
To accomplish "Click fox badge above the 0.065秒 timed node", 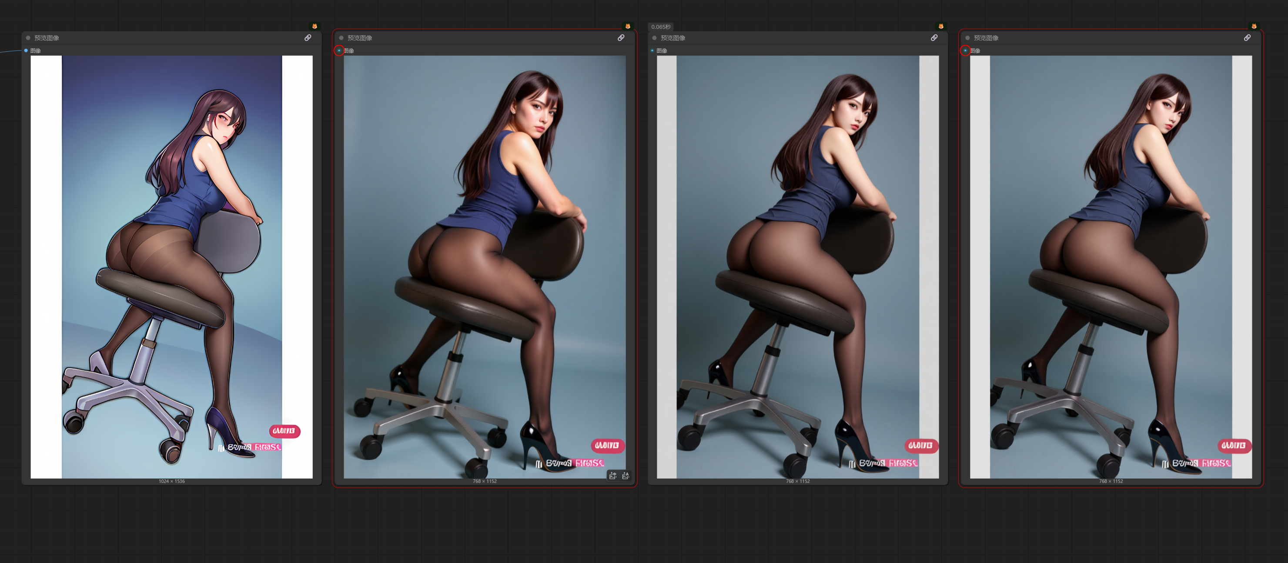I will pos(941,27).
